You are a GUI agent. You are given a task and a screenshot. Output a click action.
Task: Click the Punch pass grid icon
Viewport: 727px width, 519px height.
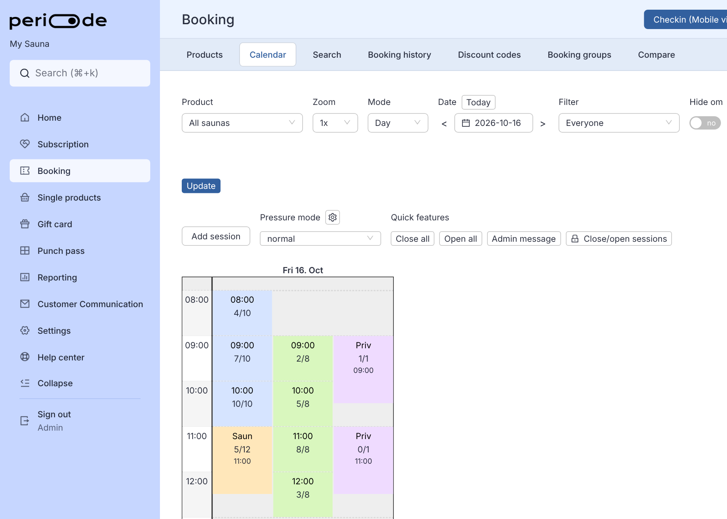[25, 251]
